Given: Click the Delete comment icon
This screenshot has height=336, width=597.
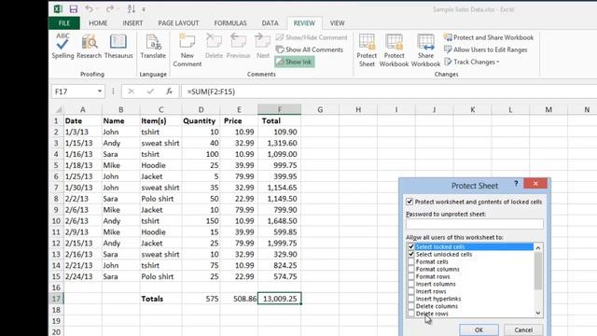Looking at the screenshot, I should click(214, 46).
